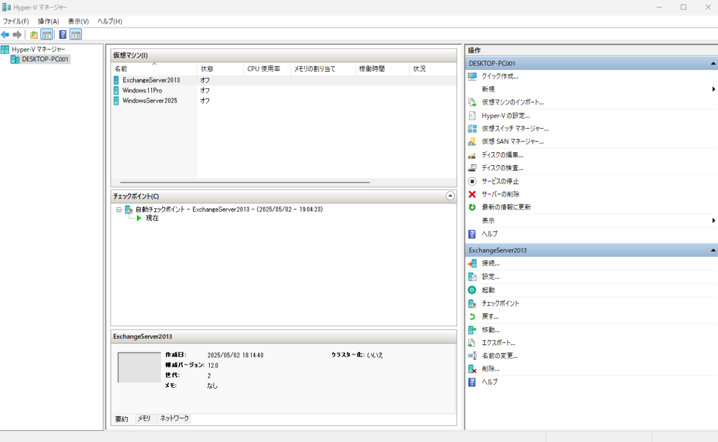Click the 接続... action link

(x=491, y=263)
